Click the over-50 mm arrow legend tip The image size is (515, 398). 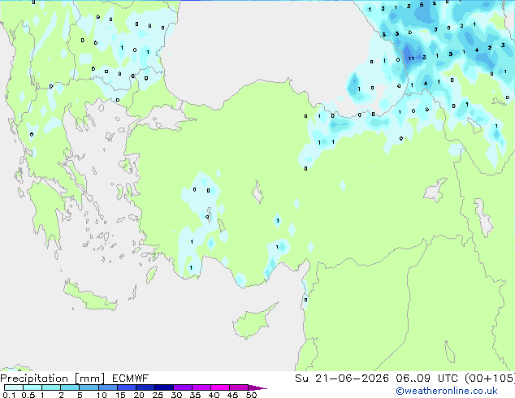click(x=257, y=387)
